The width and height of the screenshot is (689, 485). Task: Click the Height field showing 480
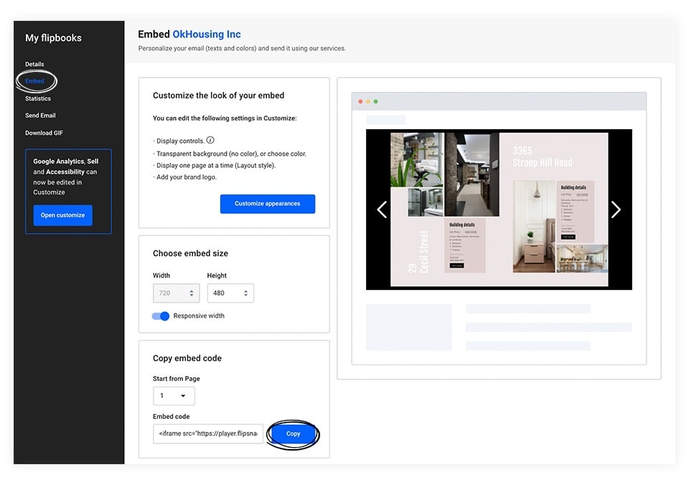pyautogui.click(x=230, y=293)
